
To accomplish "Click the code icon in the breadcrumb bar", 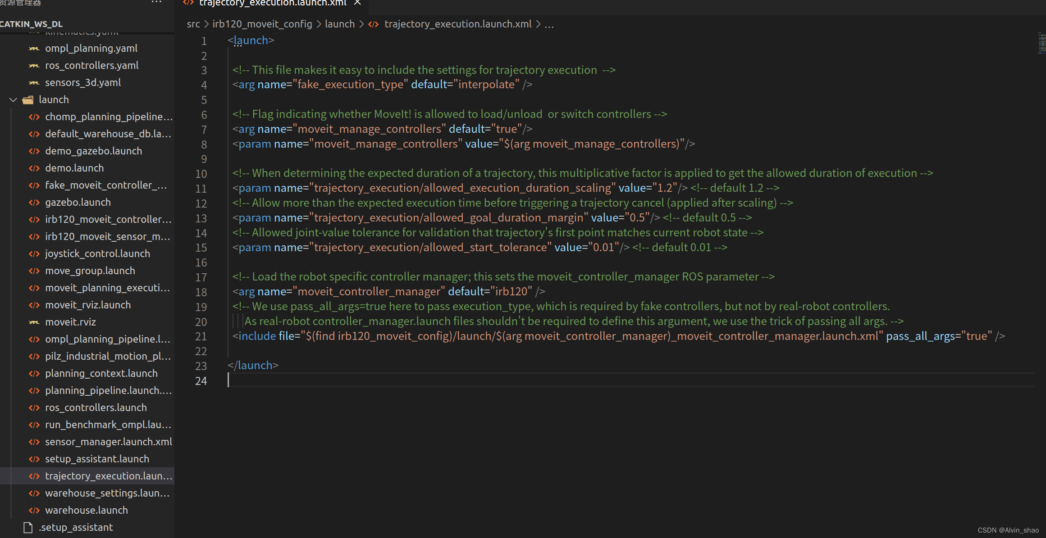I will pyautogui.click(x=374, y=24).
